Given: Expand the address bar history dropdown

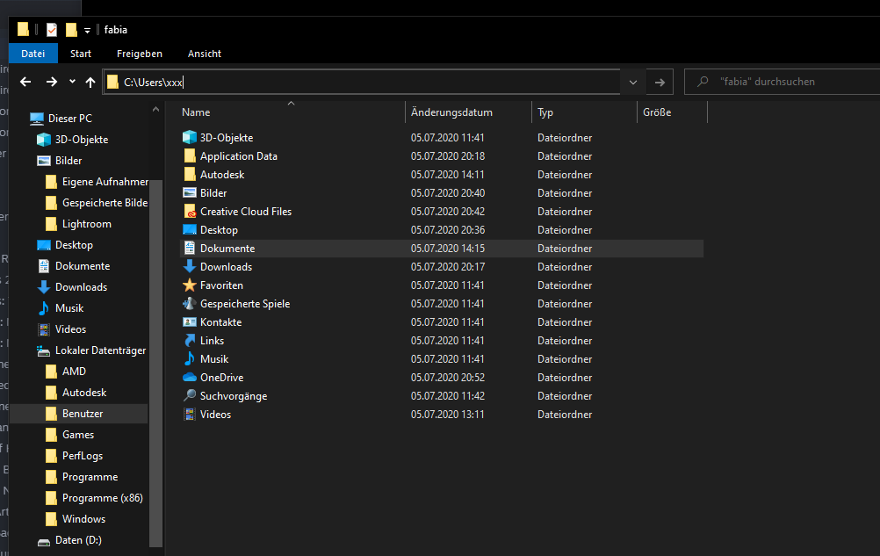Looking at the screenshot, I should 633,83.
